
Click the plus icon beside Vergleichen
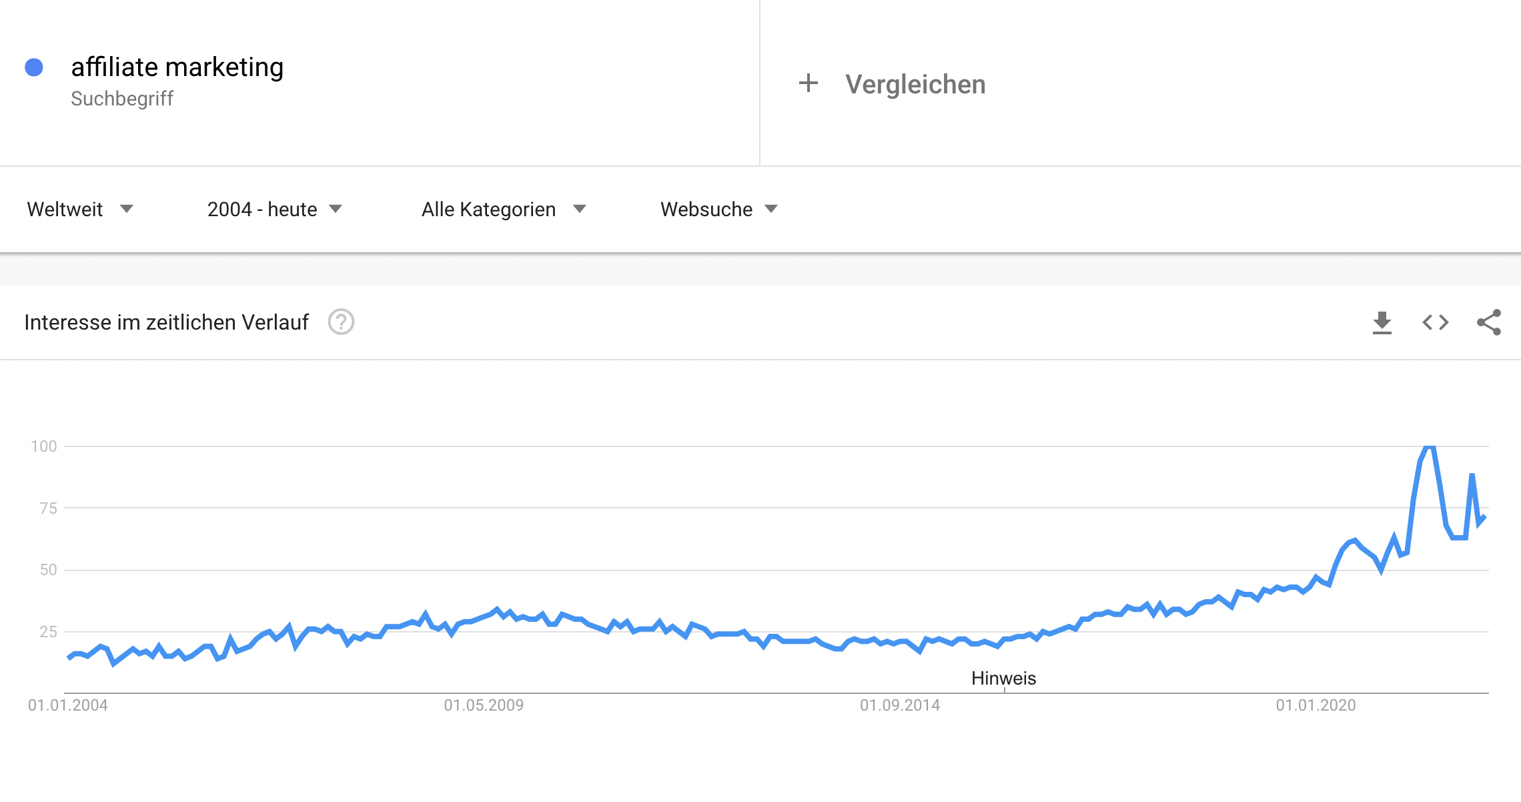(809, 83)
